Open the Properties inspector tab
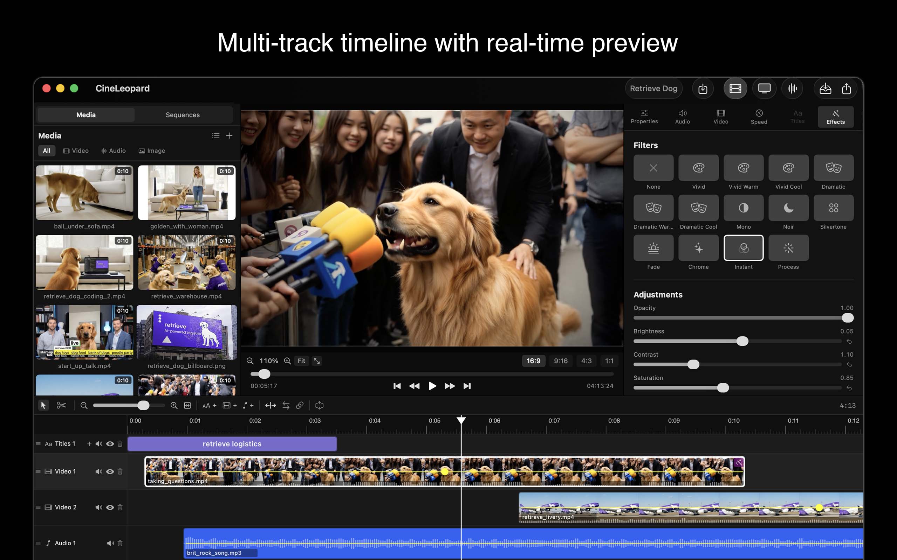897x560 pixels. (x=645, y=117)
